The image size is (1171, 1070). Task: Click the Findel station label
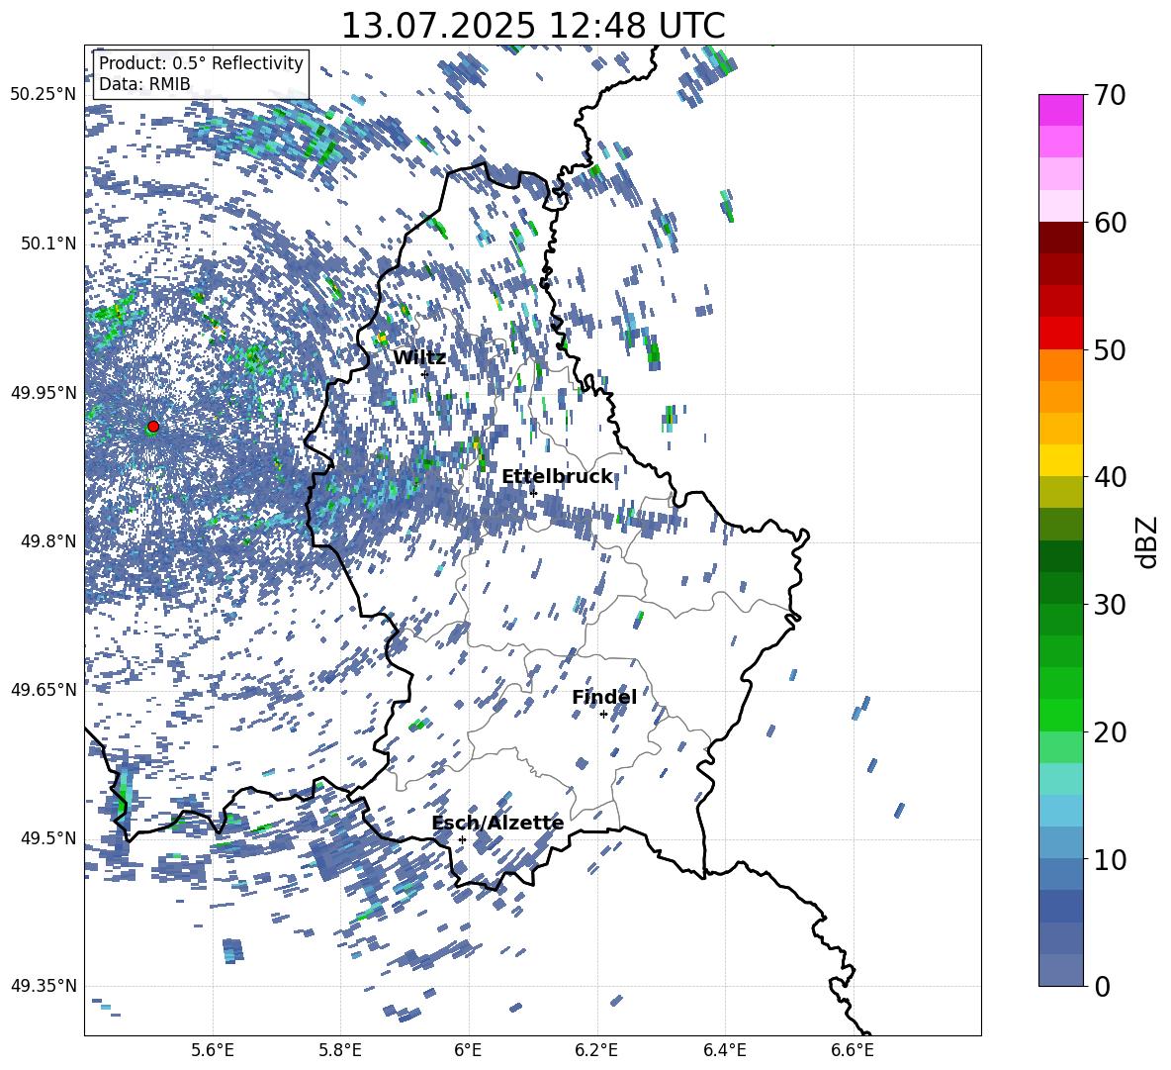coord(604,697)
